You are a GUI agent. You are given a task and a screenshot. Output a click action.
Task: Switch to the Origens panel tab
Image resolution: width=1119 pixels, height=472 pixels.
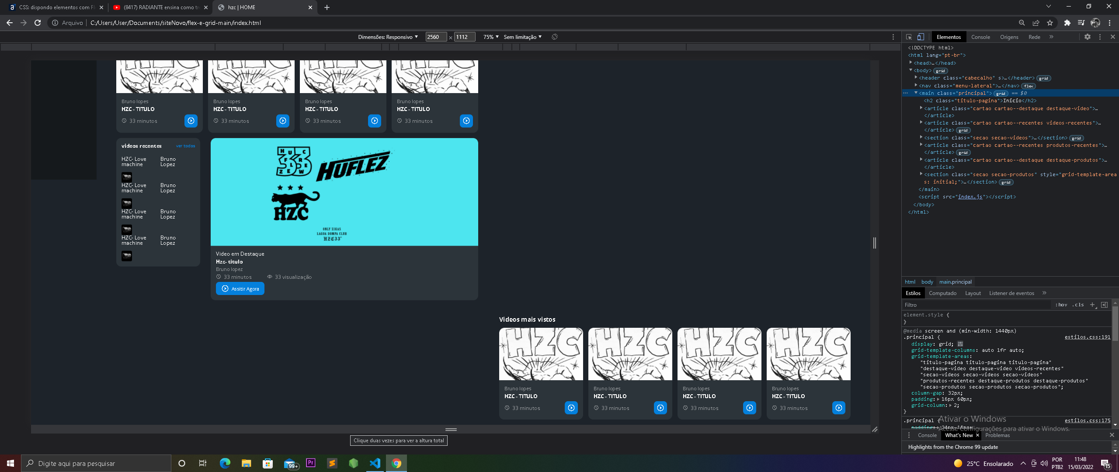pos(1009,37)
